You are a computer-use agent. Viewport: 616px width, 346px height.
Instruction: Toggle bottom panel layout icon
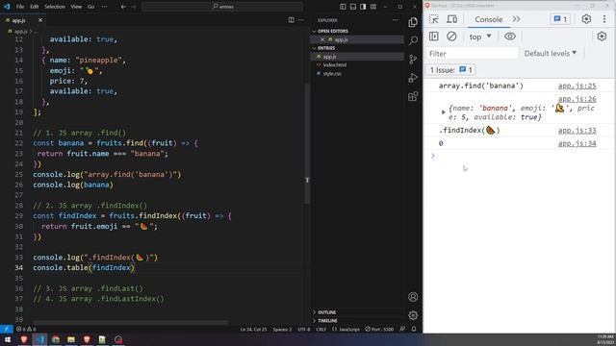[x=353, y=7]
